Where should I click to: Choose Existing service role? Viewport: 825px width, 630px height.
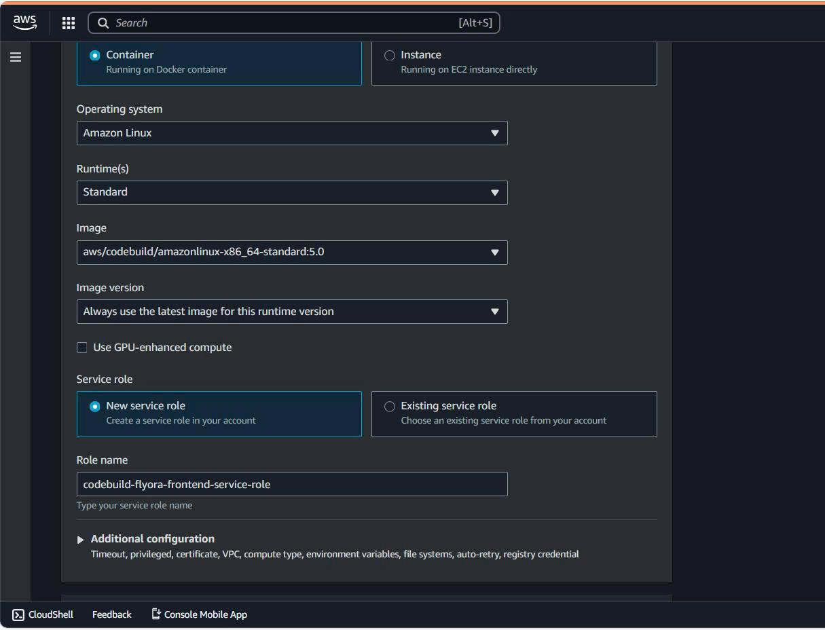pyautogui.click(x=390, y=406)
